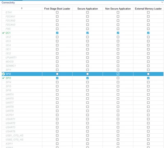Check FMC for External Memory Loader
The height and width of the screenshot is (148, 164).
point(148,29)
